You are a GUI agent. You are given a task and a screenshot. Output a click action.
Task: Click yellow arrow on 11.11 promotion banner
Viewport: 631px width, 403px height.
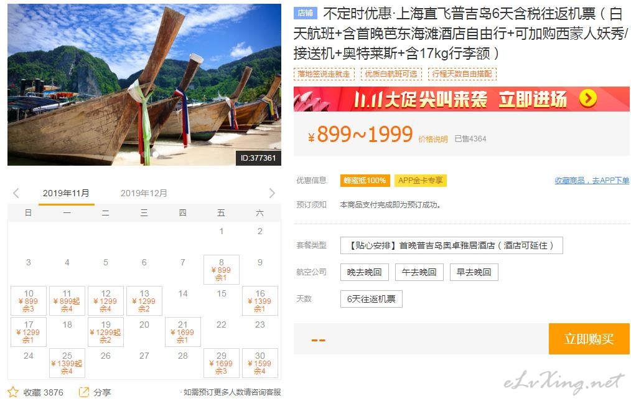pyautogui.click(x=588, y=98)
